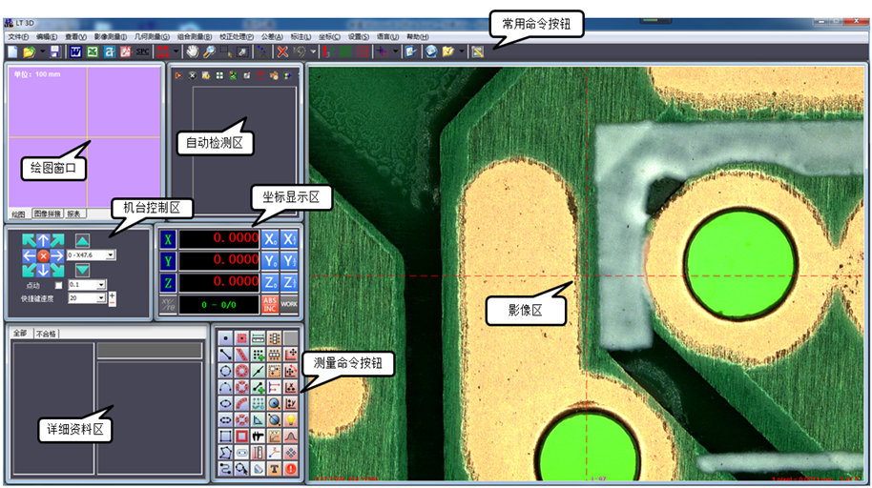Toggle ABS/INC coordinate mode
Screen dimensions: 872x488
[x=270, y=304]
